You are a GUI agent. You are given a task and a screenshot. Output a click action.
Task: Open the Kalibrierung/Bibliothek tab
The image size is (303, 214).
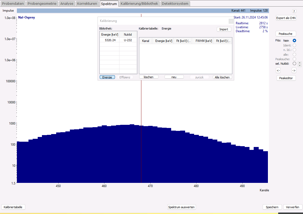pos(139,4)
